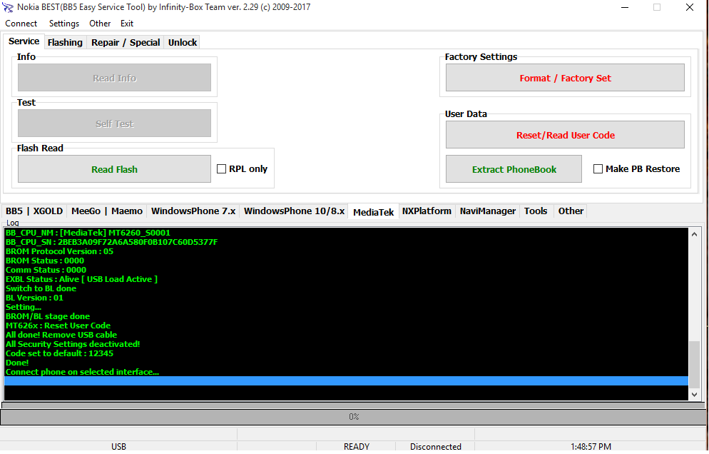
Task: Select the highlighted blue log line
Action: tap(346, 380)
